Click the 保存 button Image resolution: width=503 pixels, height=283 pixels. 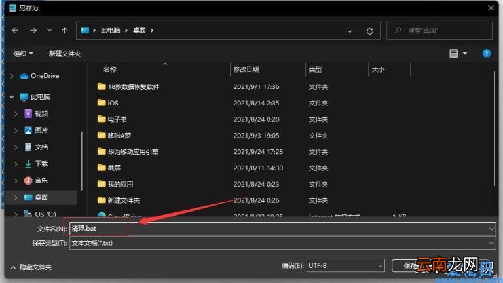click(410, 266)
